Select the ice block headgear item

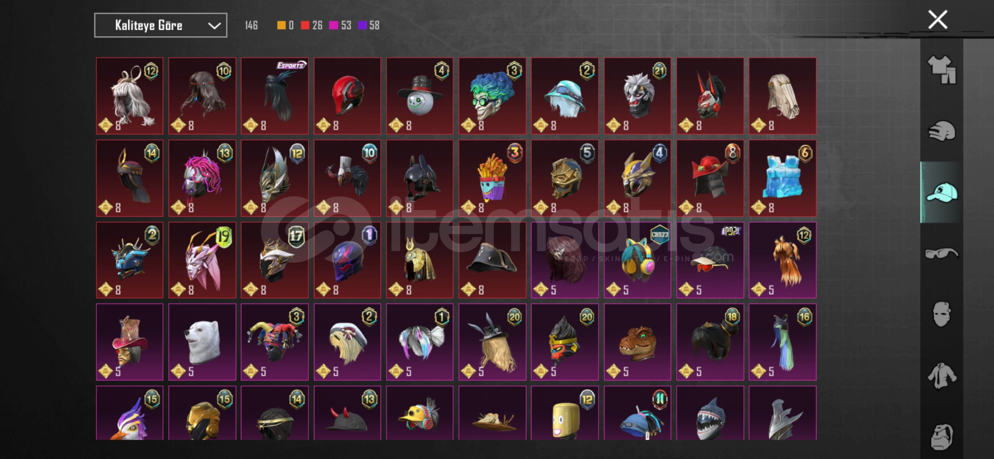pos(782,178)
